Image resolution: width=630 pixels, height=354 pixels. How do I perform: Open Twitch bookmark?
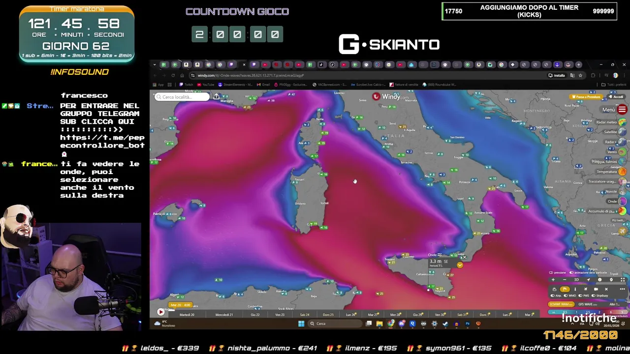pos(187,85)
